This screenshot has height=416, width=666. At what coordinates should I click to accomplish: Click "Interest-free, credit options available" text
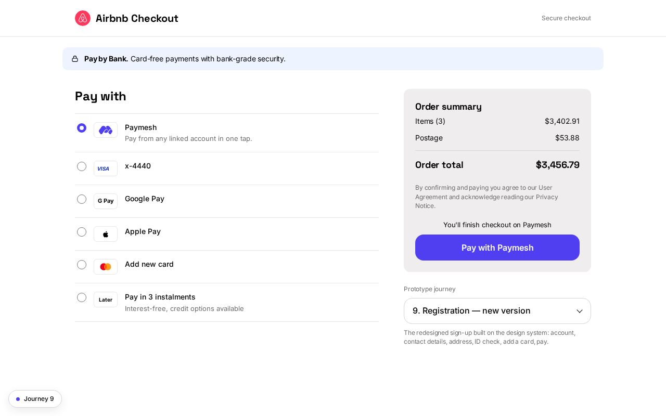tap(184, 308)
